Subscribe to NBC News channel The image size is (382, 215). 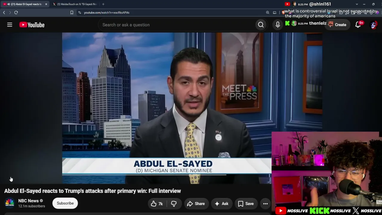point(65,203)
